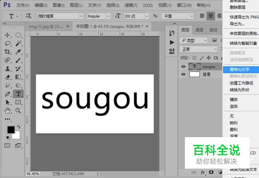Switch to the 路径 tab

213,30
